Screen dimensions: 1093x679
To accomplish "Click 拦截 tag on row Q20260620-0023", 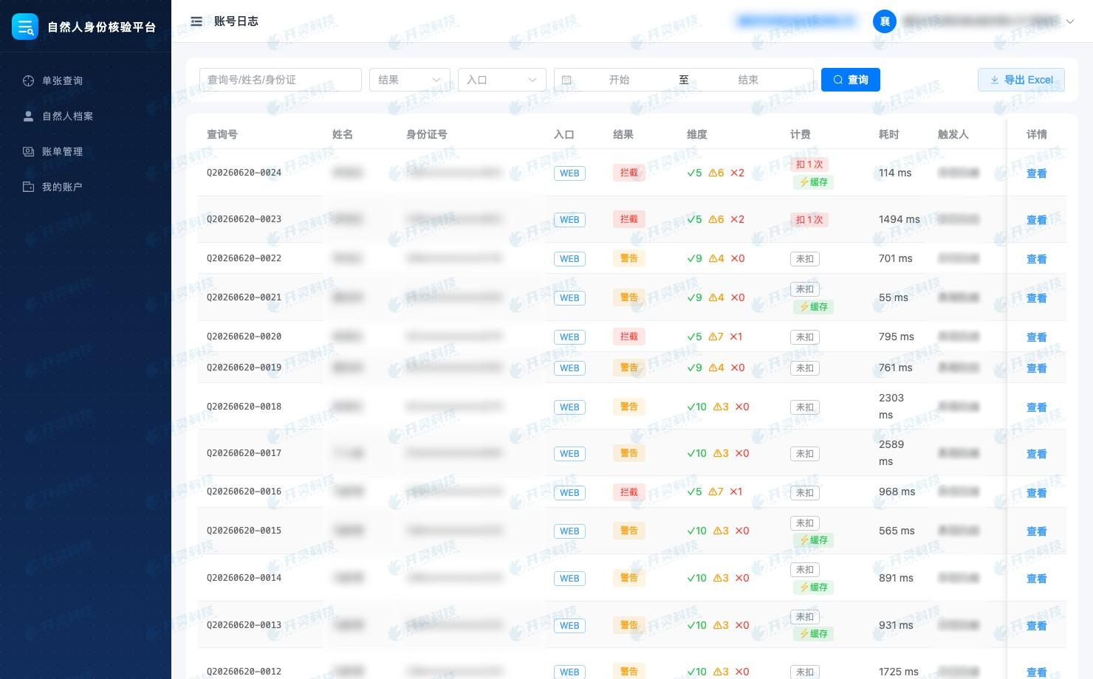I will [x=629, y=219].
